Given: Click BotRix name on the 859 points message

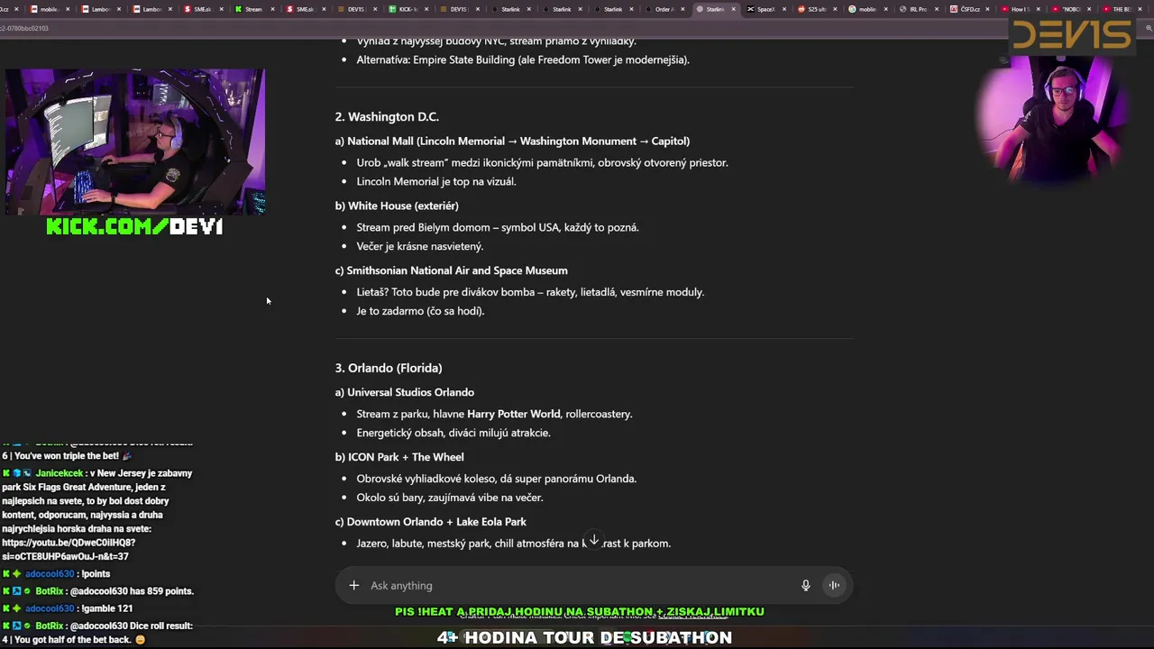Looking at the screenshot, I should [50, 591].
